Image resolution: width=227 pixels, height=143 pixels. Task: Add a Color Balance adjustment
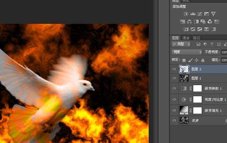(190, 22)
